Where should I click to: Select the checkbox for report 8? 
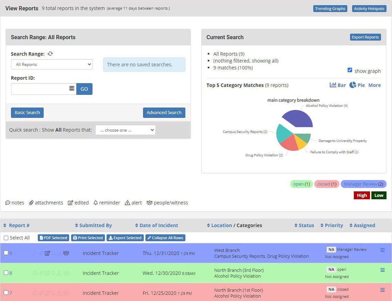coord(6,273)
